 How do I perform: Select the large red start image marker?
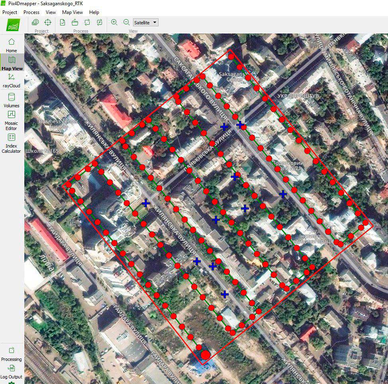pos(206,355)
